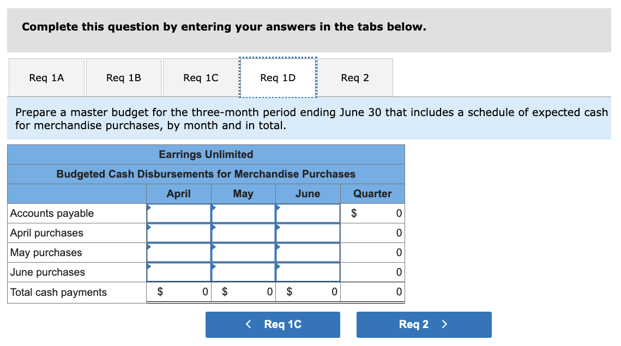Open the Req 1A tab
Image resolution: width=621 pixels, height=346 pixels.
pos(46,78)
